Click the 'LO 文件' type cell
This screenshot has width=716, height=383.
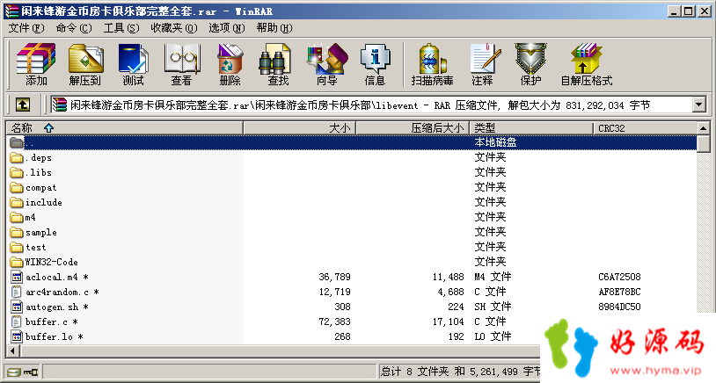tap(493, 336)
